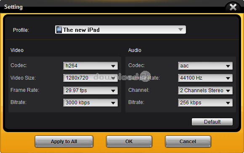244x153 pixels.
Task: Click the iPad icon in Profile box
Action: [x=59, y=30]
